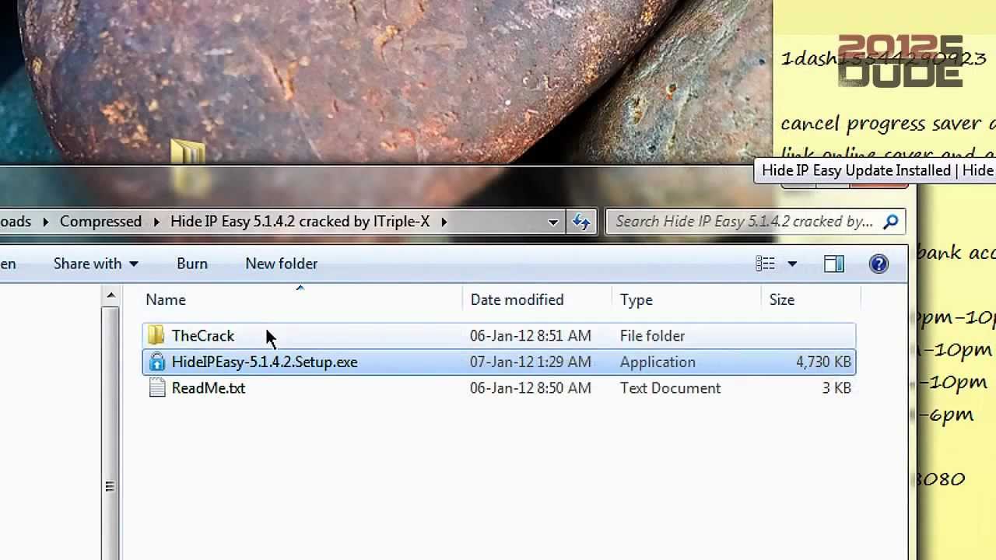The width and height of the screenshot is (996, 560).
Task: Click the 06-Jan-12 8:51 AM date cell
Action: click(530, 335)
